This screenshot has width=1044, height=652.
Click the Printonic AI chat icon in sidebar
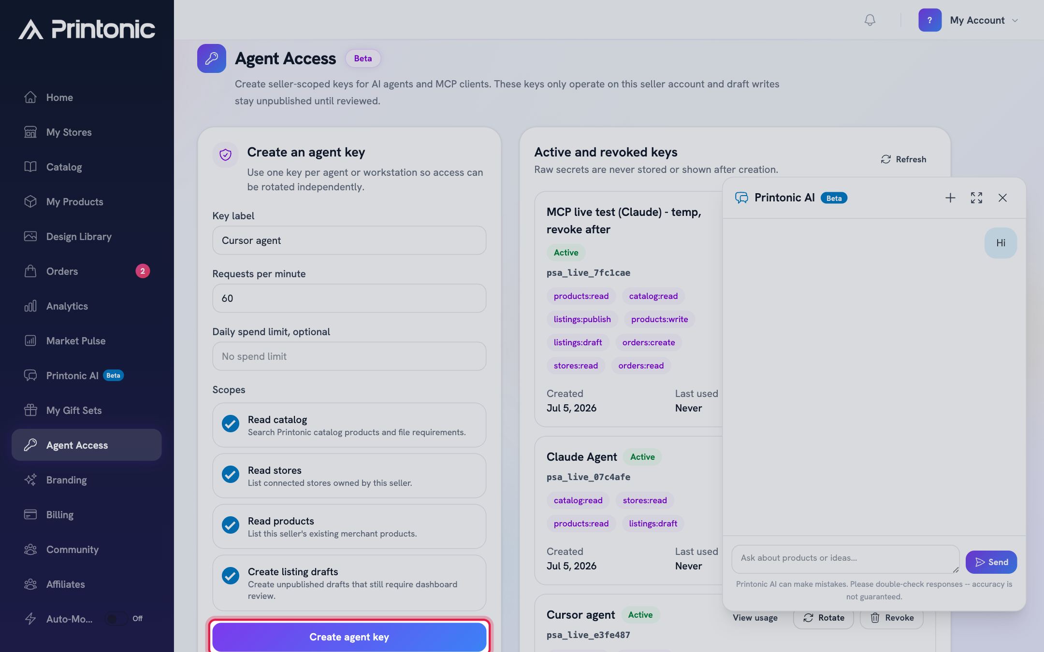click(x=30, y=375)
